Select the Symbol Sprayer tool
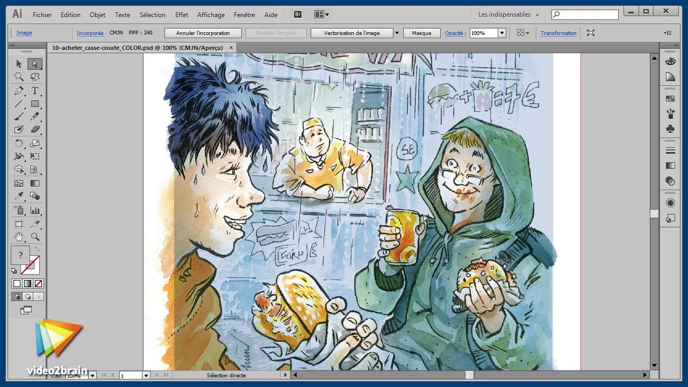Viewport: 688px width, 387px height. [x=19, y=210]
